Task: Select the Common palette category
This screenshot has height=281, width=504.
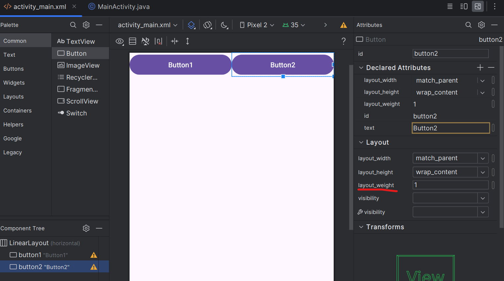Action: tap(26, 41)
